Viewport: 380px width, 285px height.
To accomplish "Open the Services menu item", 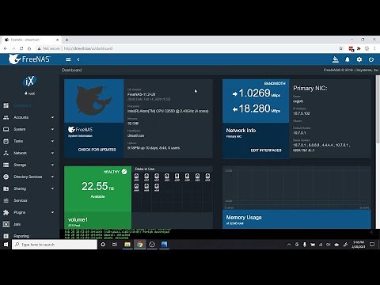I will pos(21,200).
